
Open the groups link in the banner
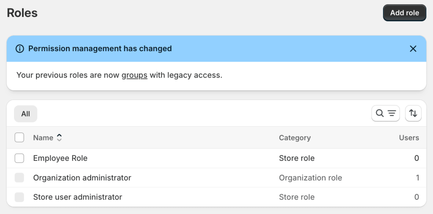[x=134, y=75]
